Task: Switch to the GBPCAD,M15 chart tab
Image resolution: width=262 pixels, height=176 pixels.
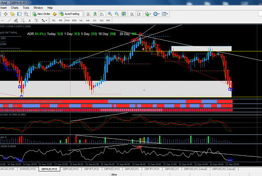Action: tap(70, 169)
